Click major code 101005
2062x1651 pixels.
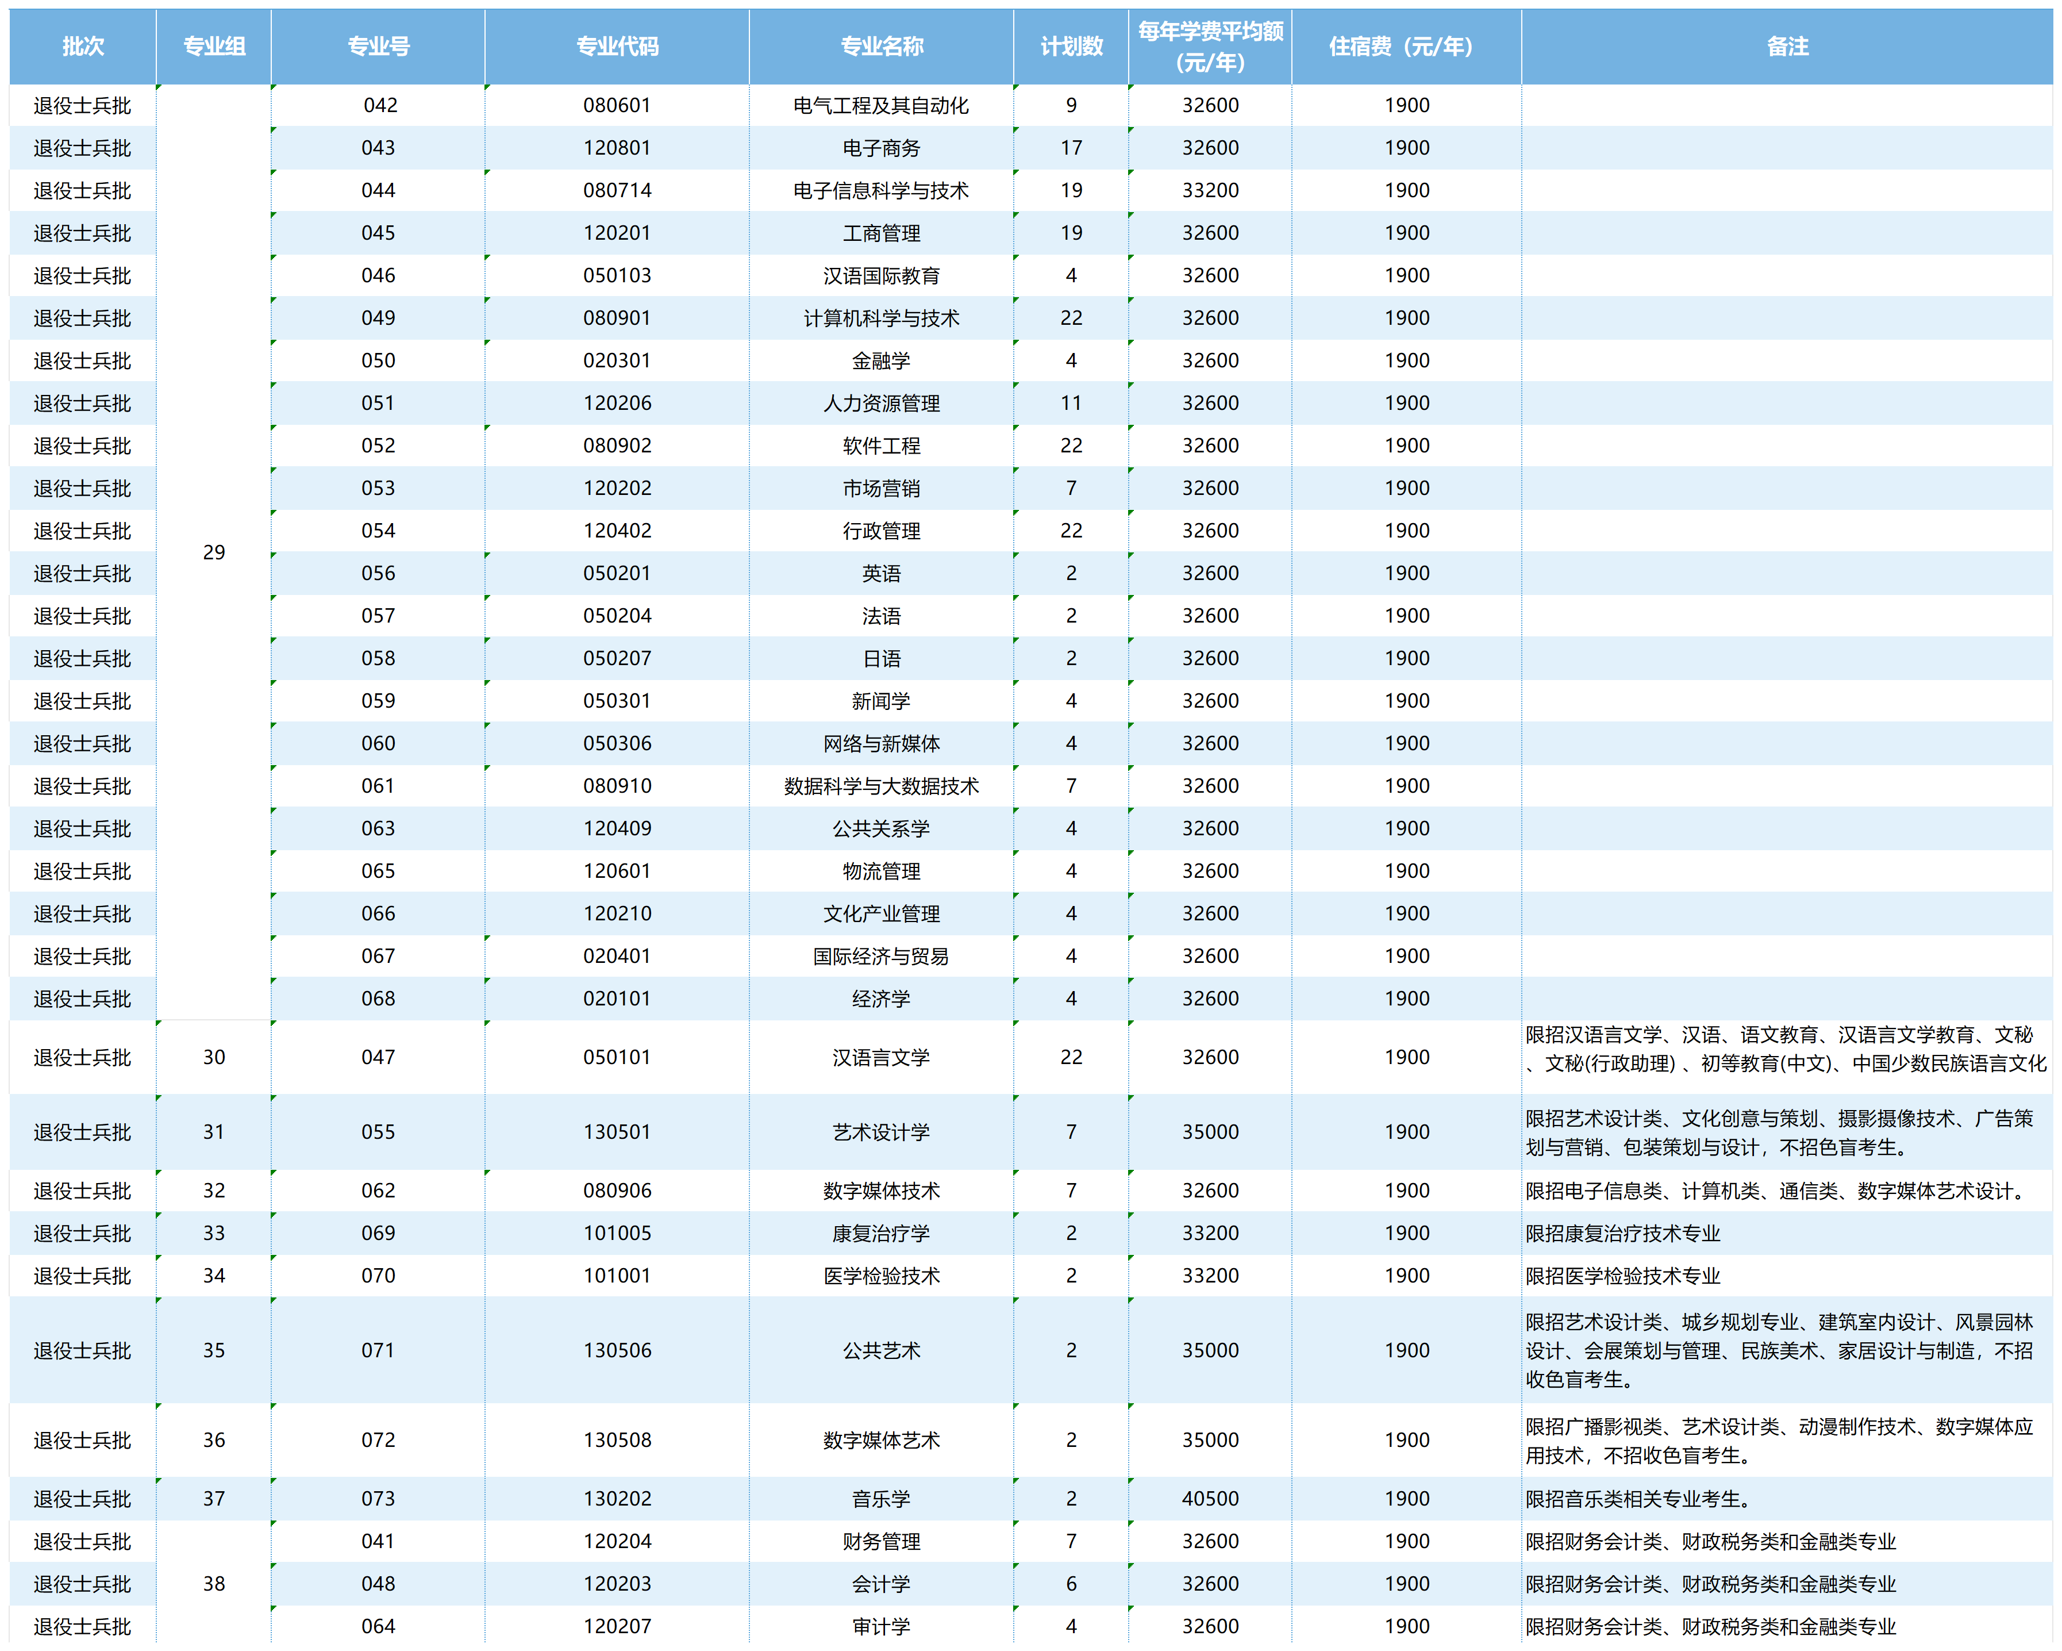point(617,1233)
